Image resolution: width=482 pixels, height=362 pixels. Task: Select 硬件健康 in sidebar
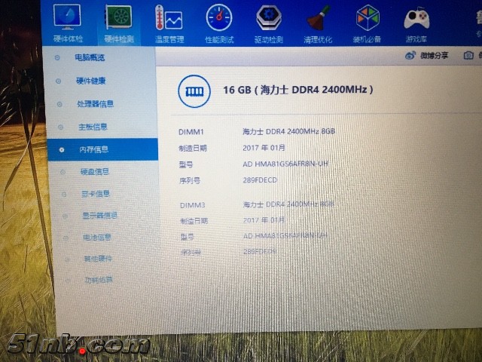91,81
